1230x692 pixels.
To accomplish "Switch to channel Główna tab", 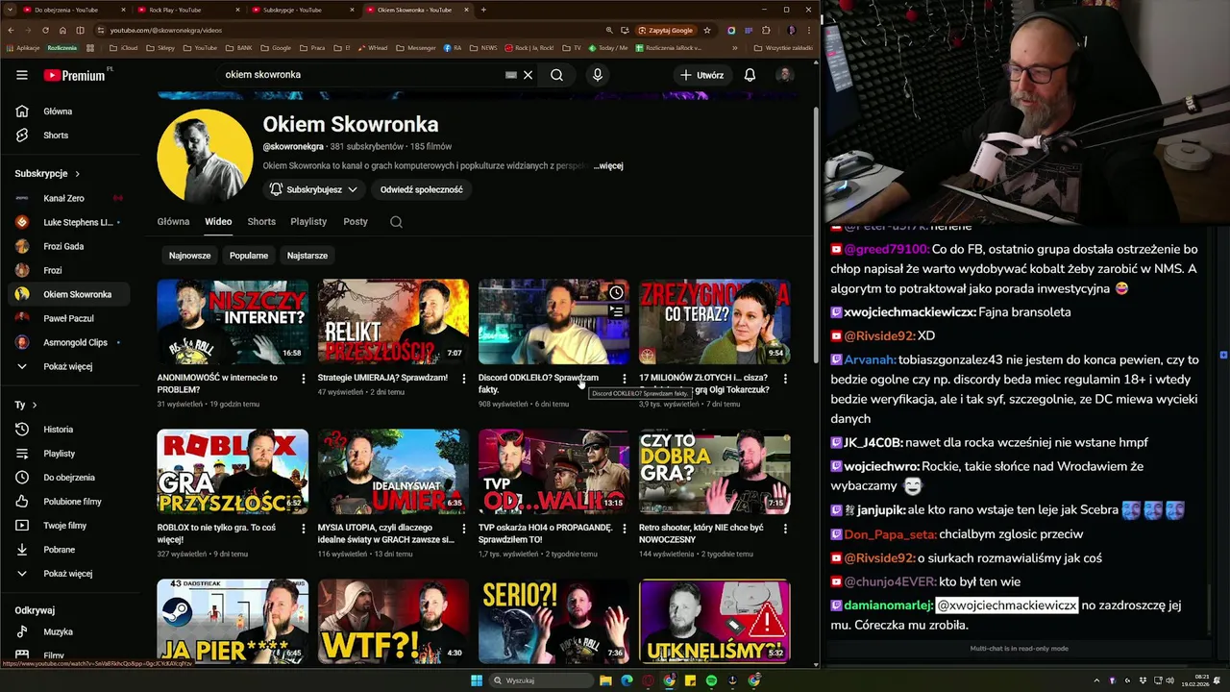I will (x=173, y=221).
